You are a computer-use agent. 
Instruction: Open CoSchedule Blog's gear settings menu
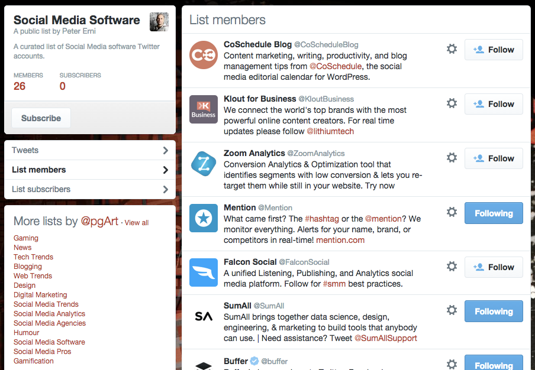point(452,49)
